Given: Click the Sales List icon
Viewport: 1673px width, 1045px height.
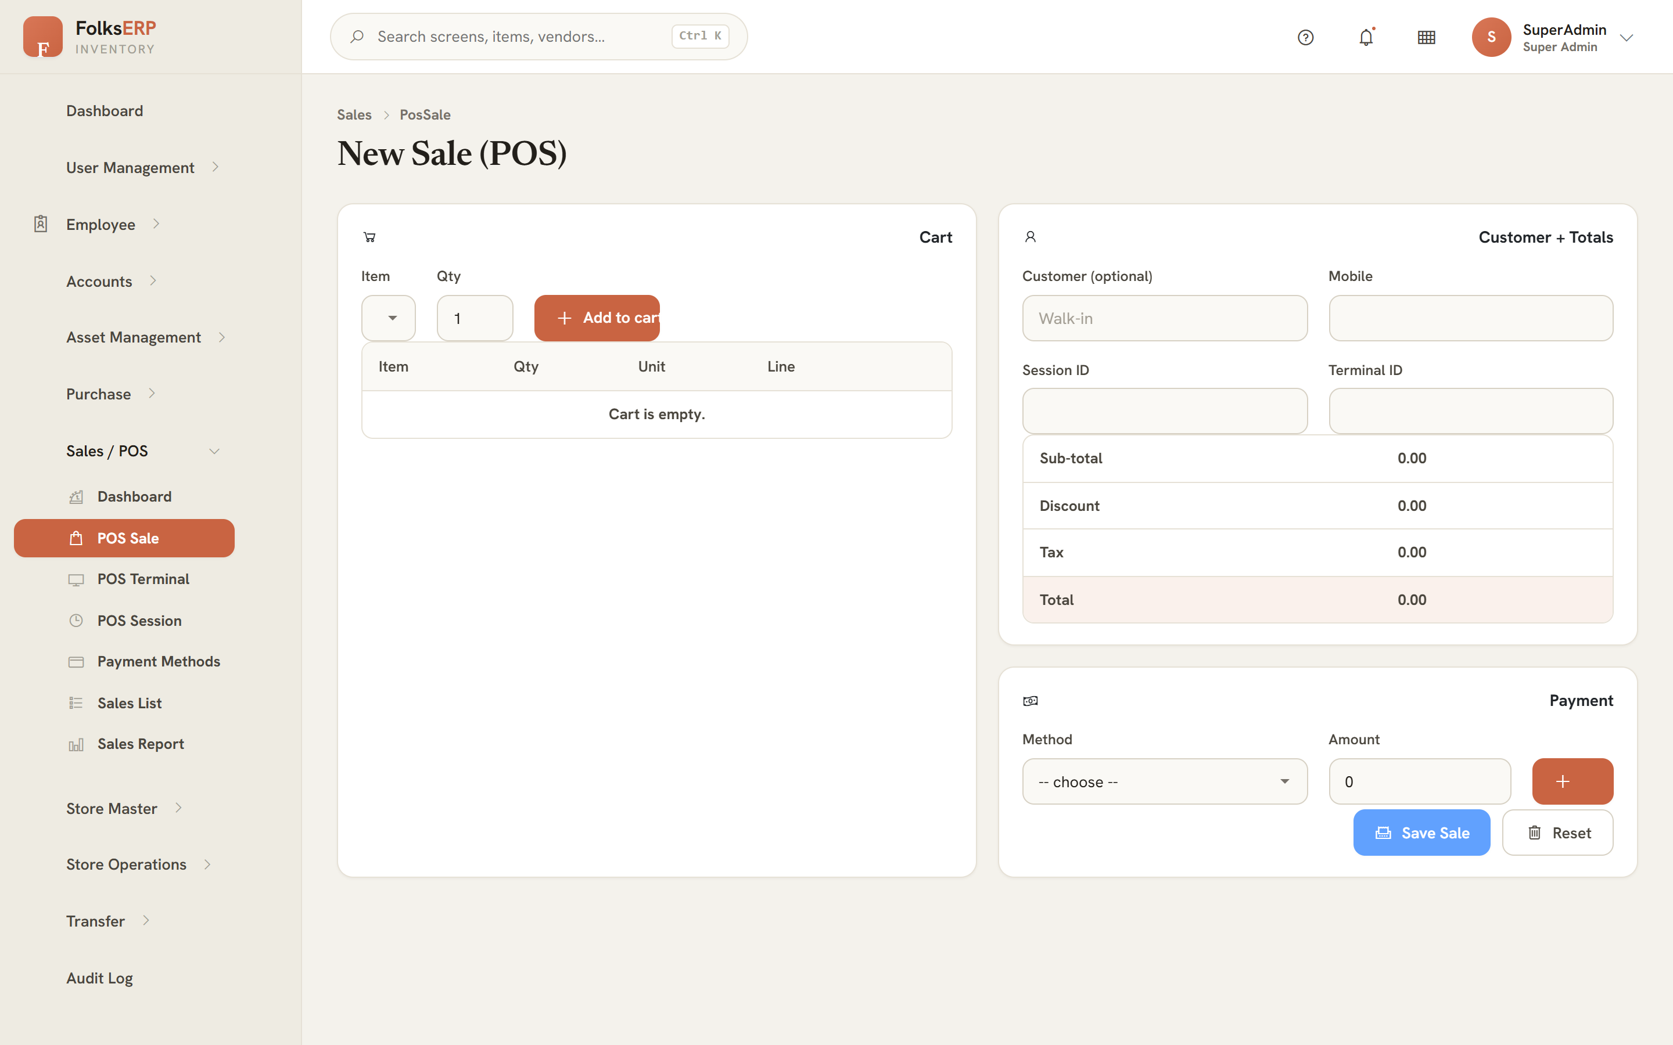Looking at the screenshot, I should click(x=76, y=703).
